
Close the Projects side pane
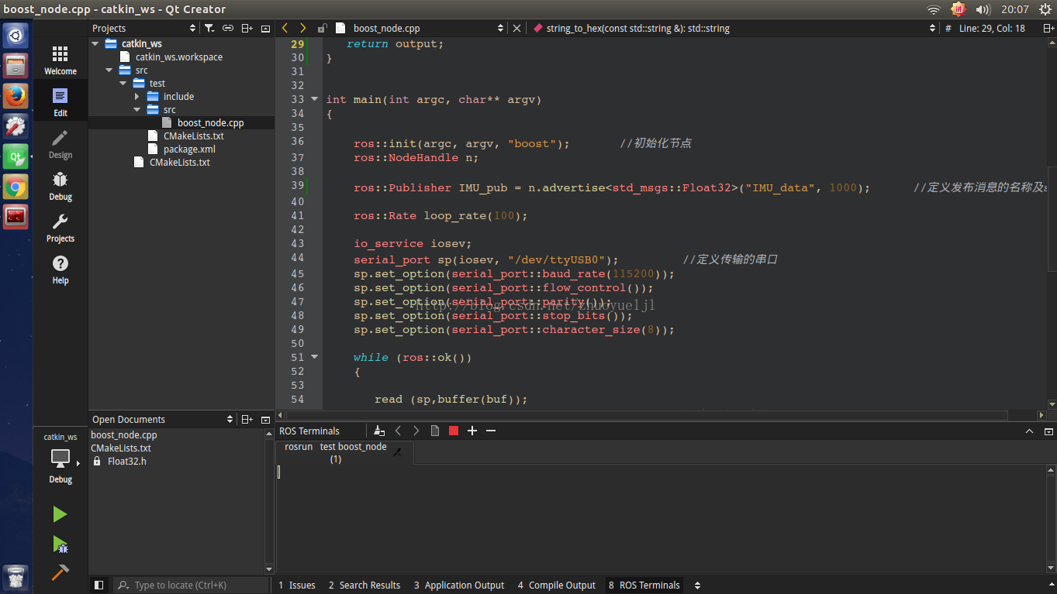265,28
